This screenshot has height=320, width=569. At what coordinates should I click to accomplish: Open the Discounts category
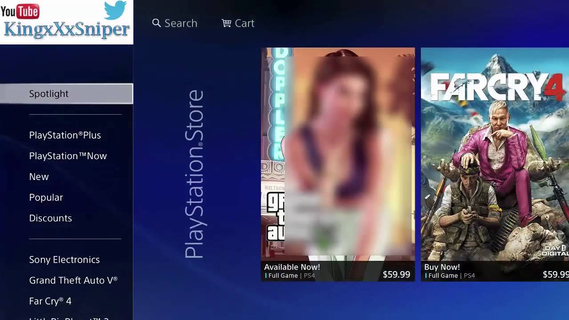50,218
